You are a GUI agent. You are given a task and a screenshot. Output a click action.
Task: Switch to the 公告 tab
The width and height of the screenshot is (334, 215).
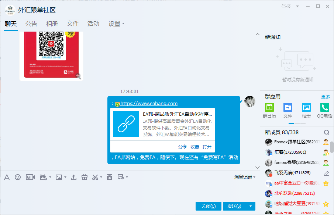point(31,24)
